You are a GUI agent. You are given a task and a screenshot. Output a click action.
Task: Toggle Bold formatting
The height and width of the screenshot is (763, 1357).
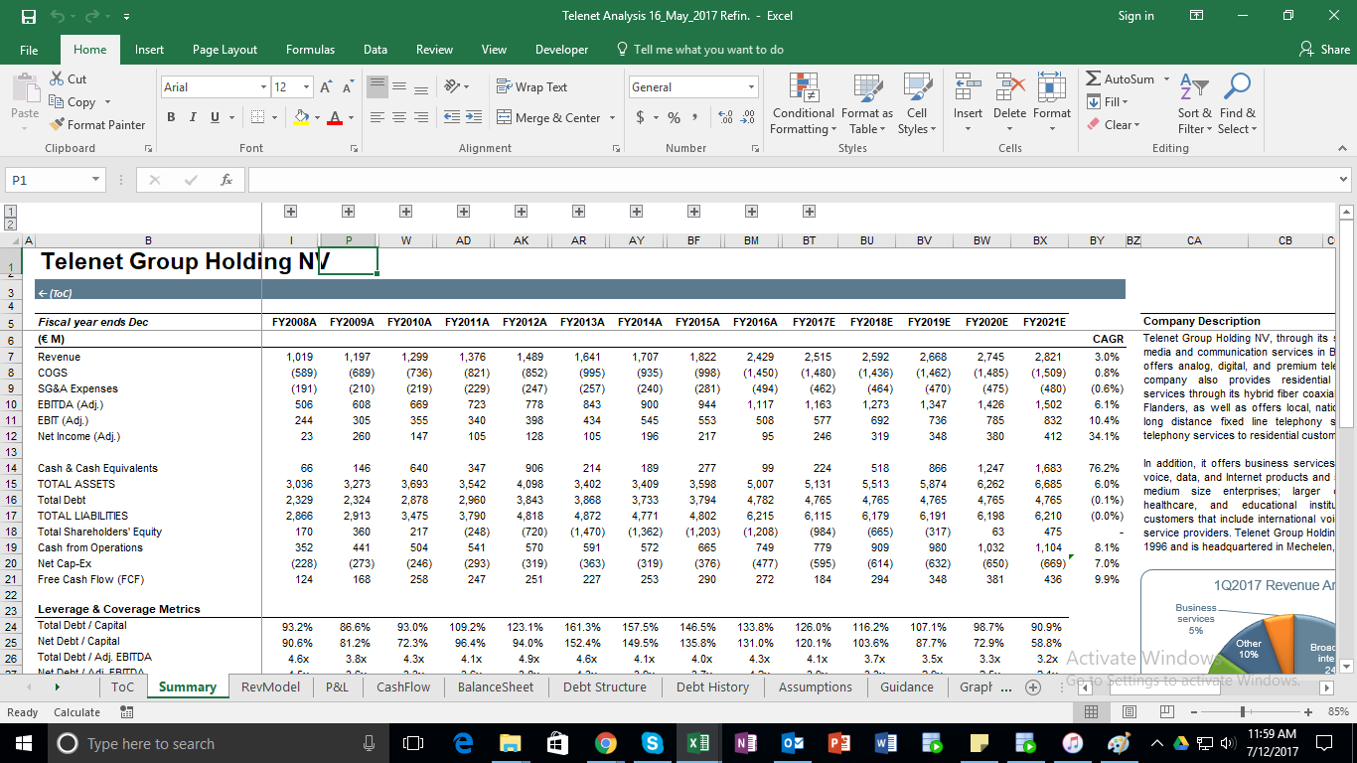click(x=172, y=117)
